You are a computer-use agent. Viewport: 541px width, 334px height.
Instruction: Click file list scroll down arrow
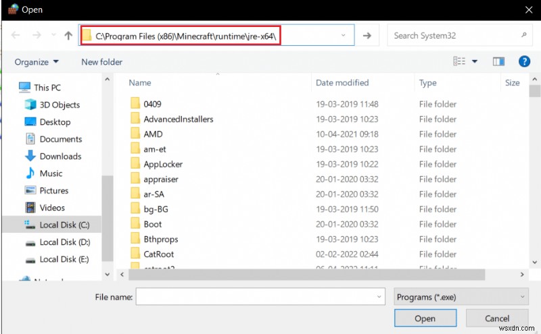[x=535, y=262]
